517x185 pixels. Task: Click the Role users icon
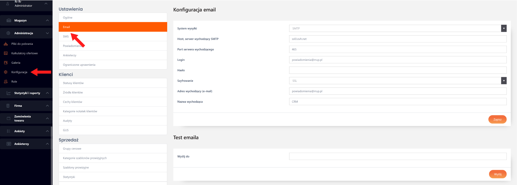pyautogui.click(x=6, y=82)
